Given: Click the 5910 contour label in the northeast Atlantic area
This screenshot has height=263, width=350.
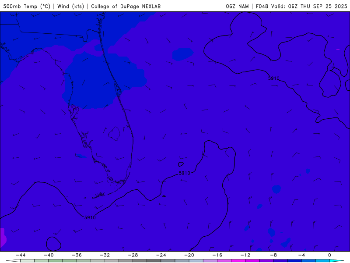Looking at the screenshot, I should (274, 78).
